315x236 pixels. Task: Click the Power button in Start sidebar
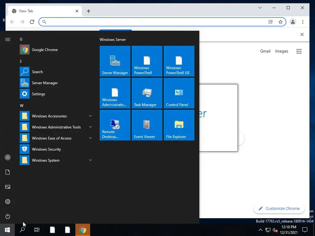(x=8, y=216)
